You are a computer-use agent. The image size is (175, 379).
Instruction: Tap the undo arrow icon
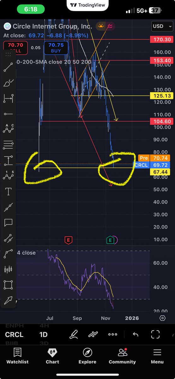click(x=136, y=334)
